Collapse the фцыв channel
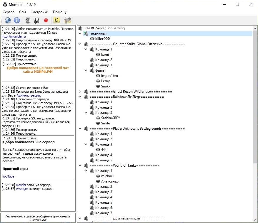The height and width of the screenshot is (223, 258). (86, 70)
